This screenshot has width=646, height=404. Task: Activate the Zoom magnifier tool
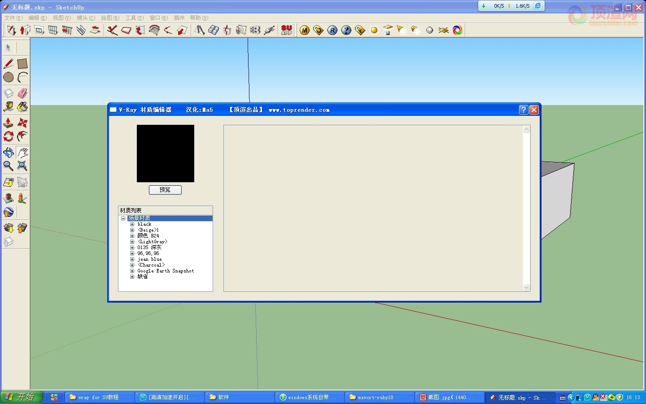(9, 166)
